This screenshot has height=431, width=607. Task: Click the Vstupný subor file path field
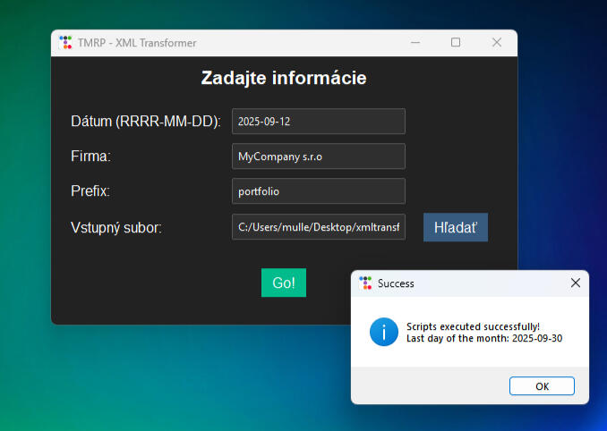[x=318, y=227]
